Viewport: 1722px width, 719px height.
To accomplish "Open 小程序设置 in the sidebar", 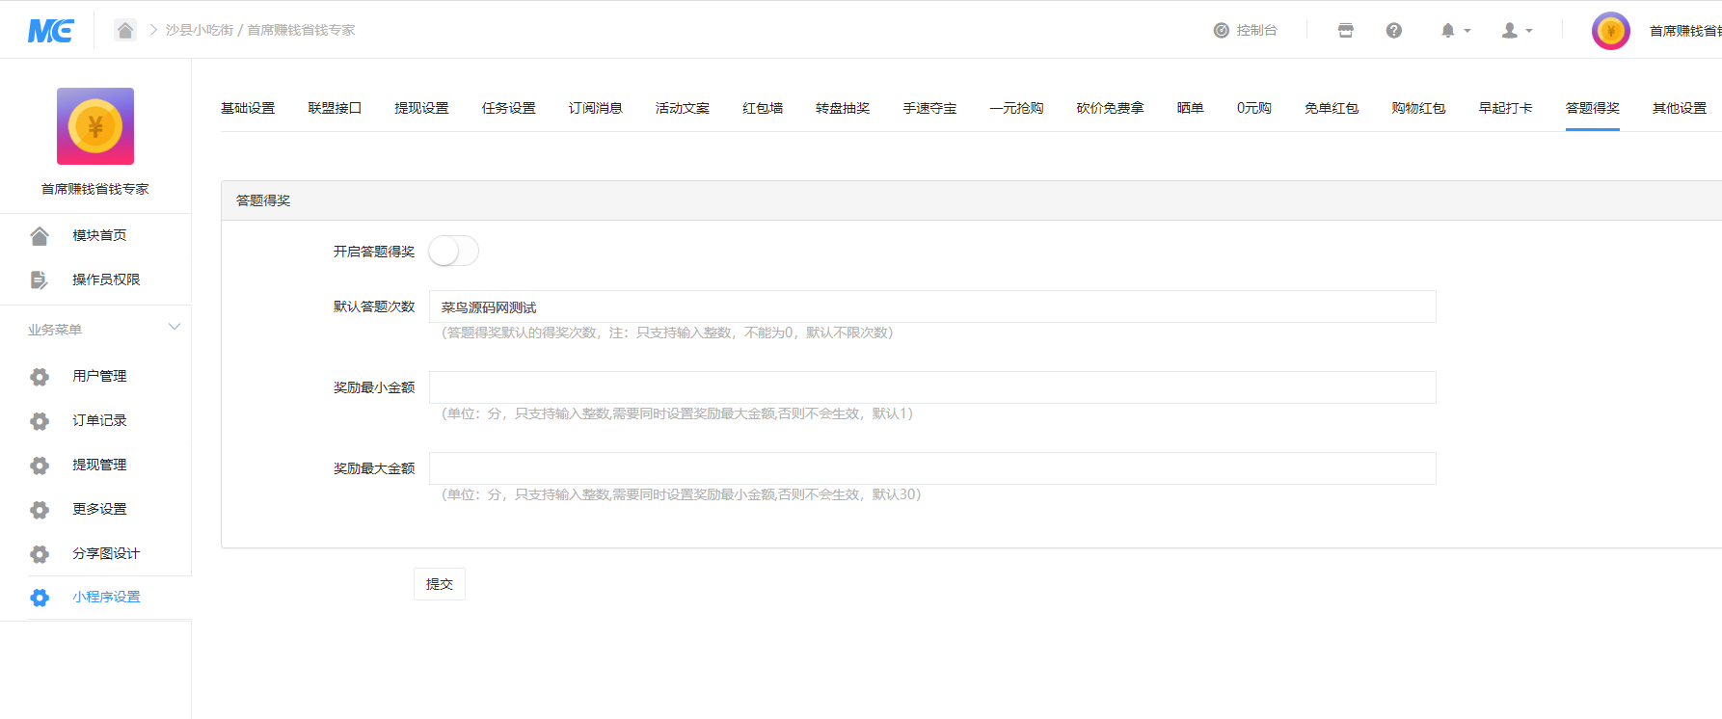I will [106, 598].
